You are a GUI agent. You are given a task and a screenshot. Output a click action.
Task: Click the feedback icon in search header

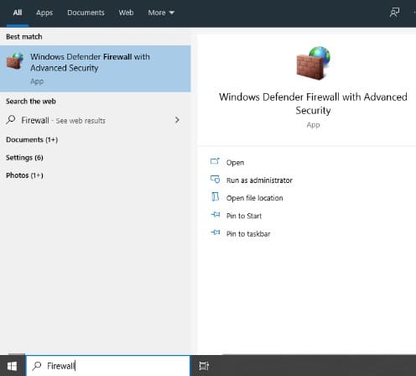pyautogui.click(x=394, y=13)
